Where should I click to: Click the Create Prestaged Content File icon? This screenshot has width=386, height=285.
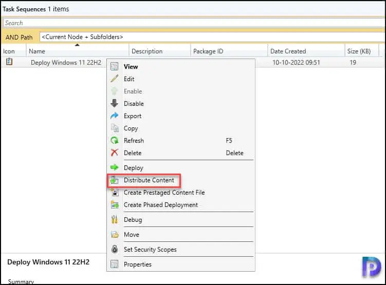114,192
